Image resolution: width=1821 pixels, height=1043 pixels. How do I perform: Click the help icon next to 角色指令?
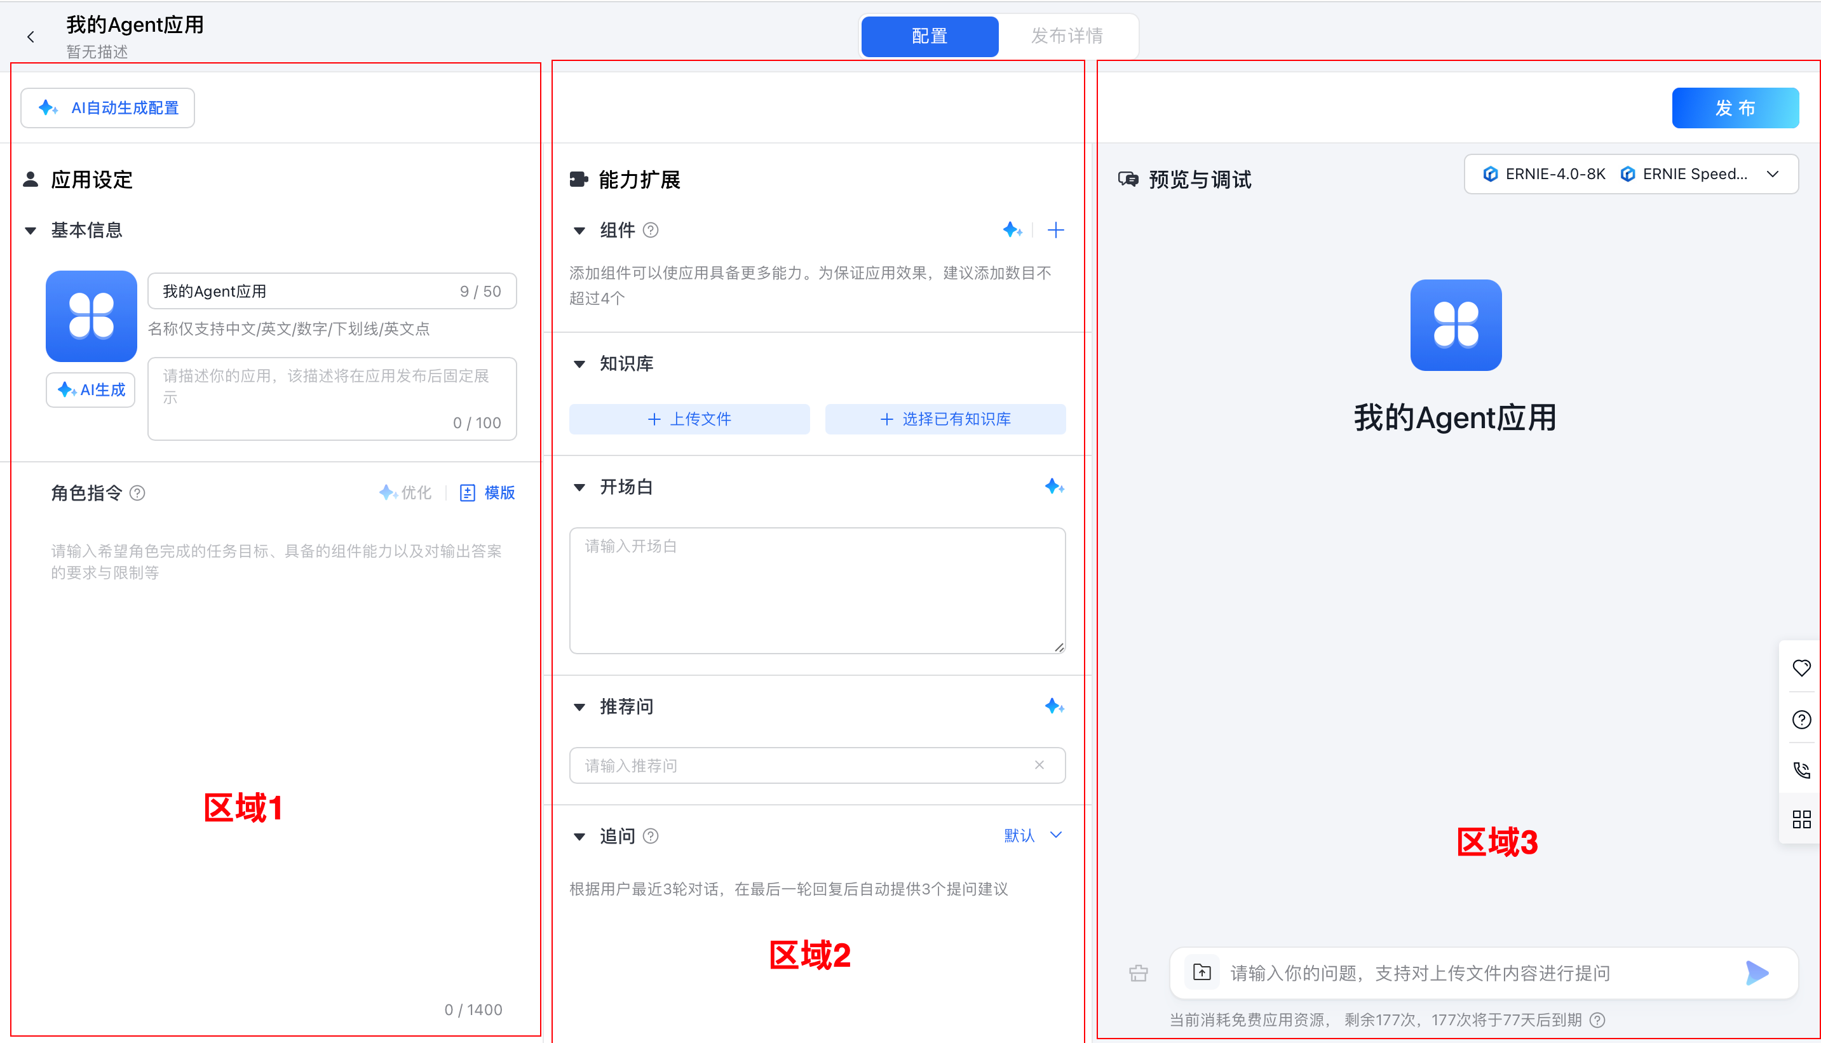pyautogui.click(x=137, y=493)
